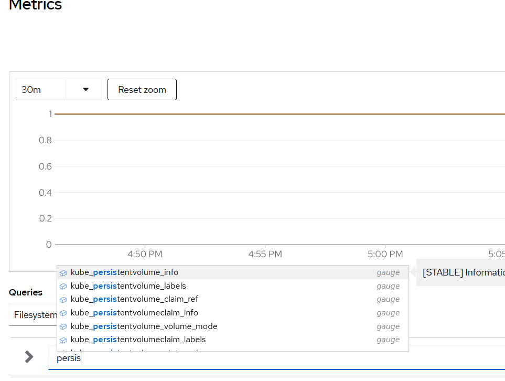Click the 5:00 PM x-axis label
Viewport: 505px width, 381px height.
pyautogui.click(x=385, y=255)
